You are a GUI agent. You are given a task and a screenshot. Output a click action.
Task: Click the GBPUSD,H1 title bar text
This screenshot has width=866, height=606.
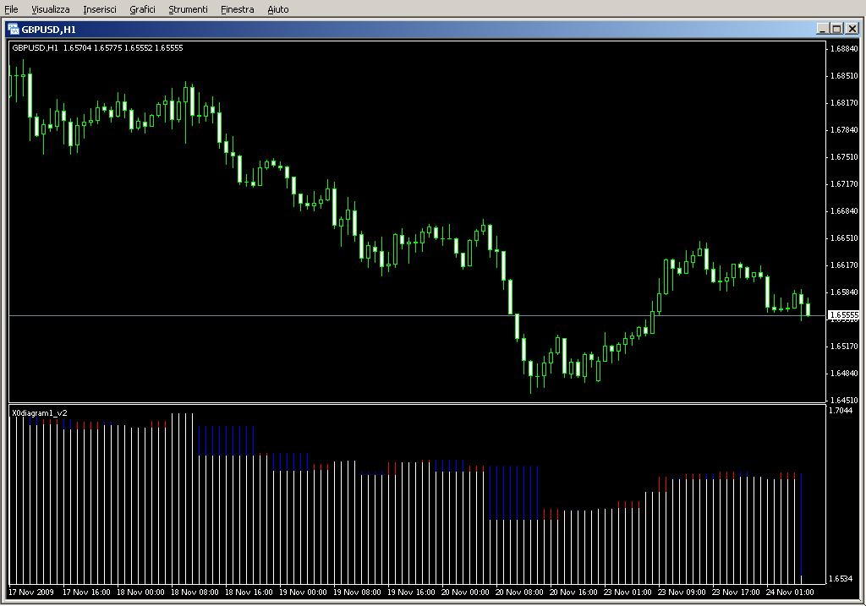[x=48, y=30]
